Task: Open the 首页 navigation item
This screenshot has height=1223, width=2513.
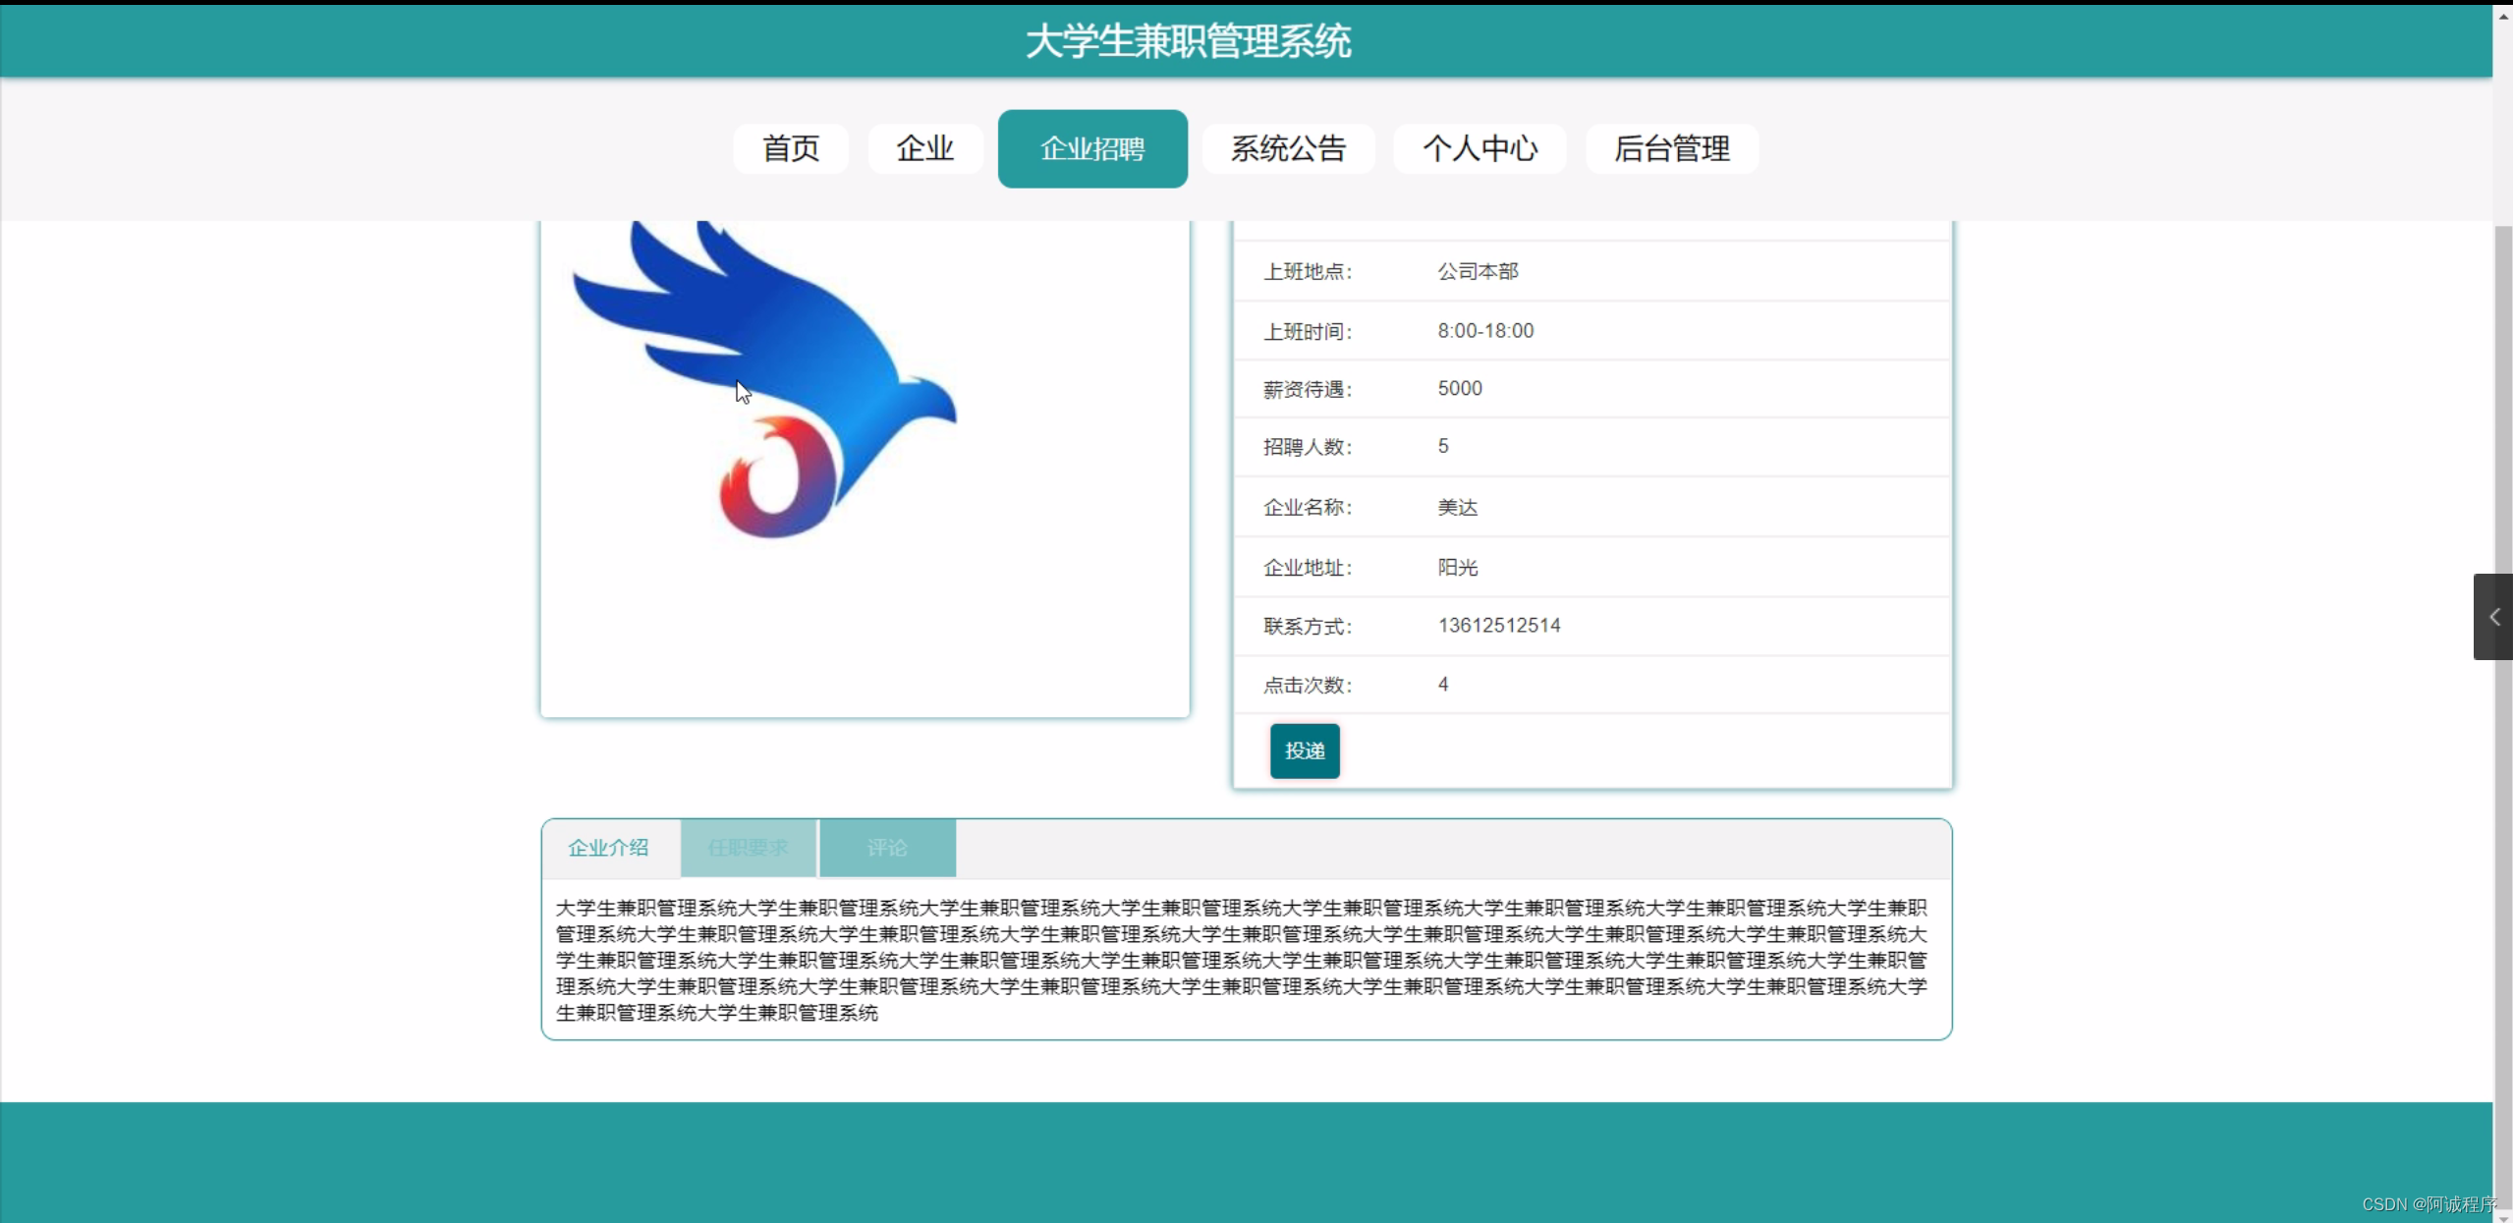Action: pos(791,148)
